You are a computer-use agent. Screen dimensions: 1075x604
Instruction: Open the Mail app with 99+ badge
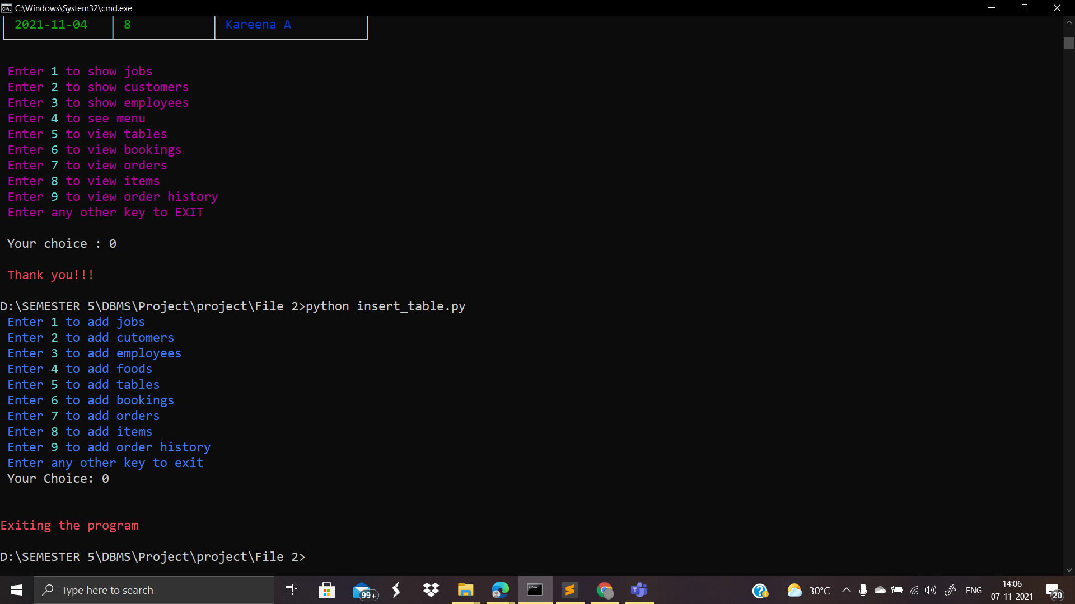click(362, 590)
